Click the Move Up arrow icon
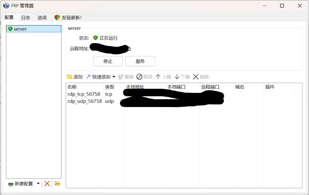 coord(158,77)
